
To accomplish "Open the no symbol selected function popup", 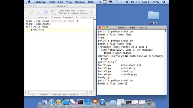I will click(x=65, y=17).
